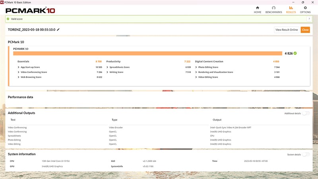Click View Result Online button
This screenshot has height=179, width=318.
[287, 30]
